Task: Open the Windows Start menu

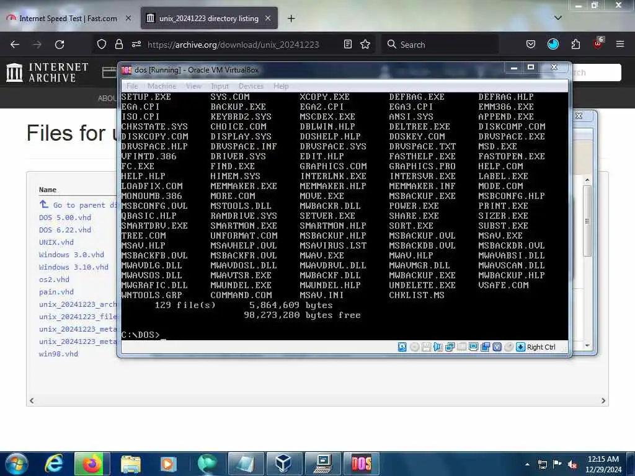Action: pyautogui.click(x=17, y=464)
